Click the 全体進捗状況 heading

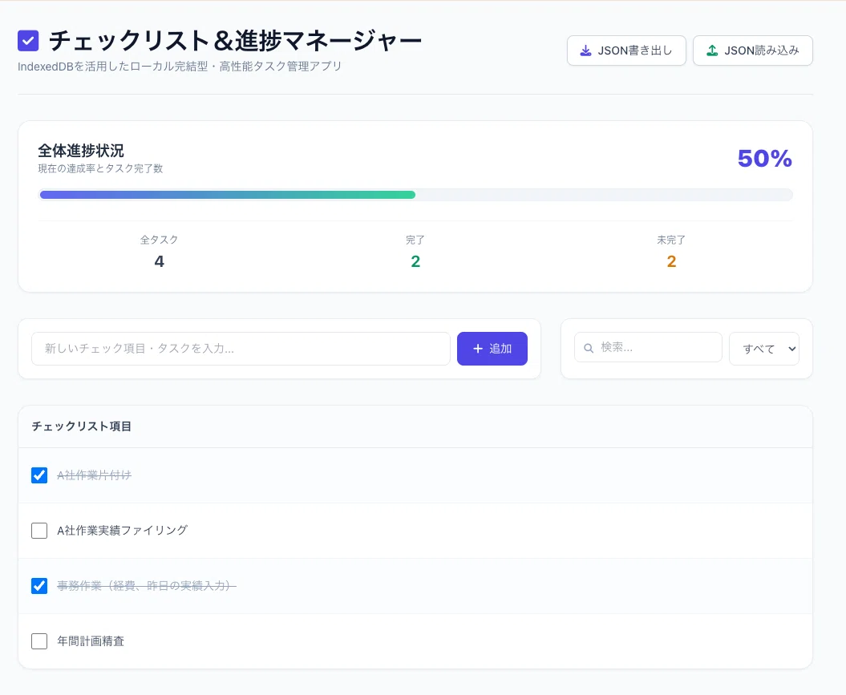coord(81,151)
